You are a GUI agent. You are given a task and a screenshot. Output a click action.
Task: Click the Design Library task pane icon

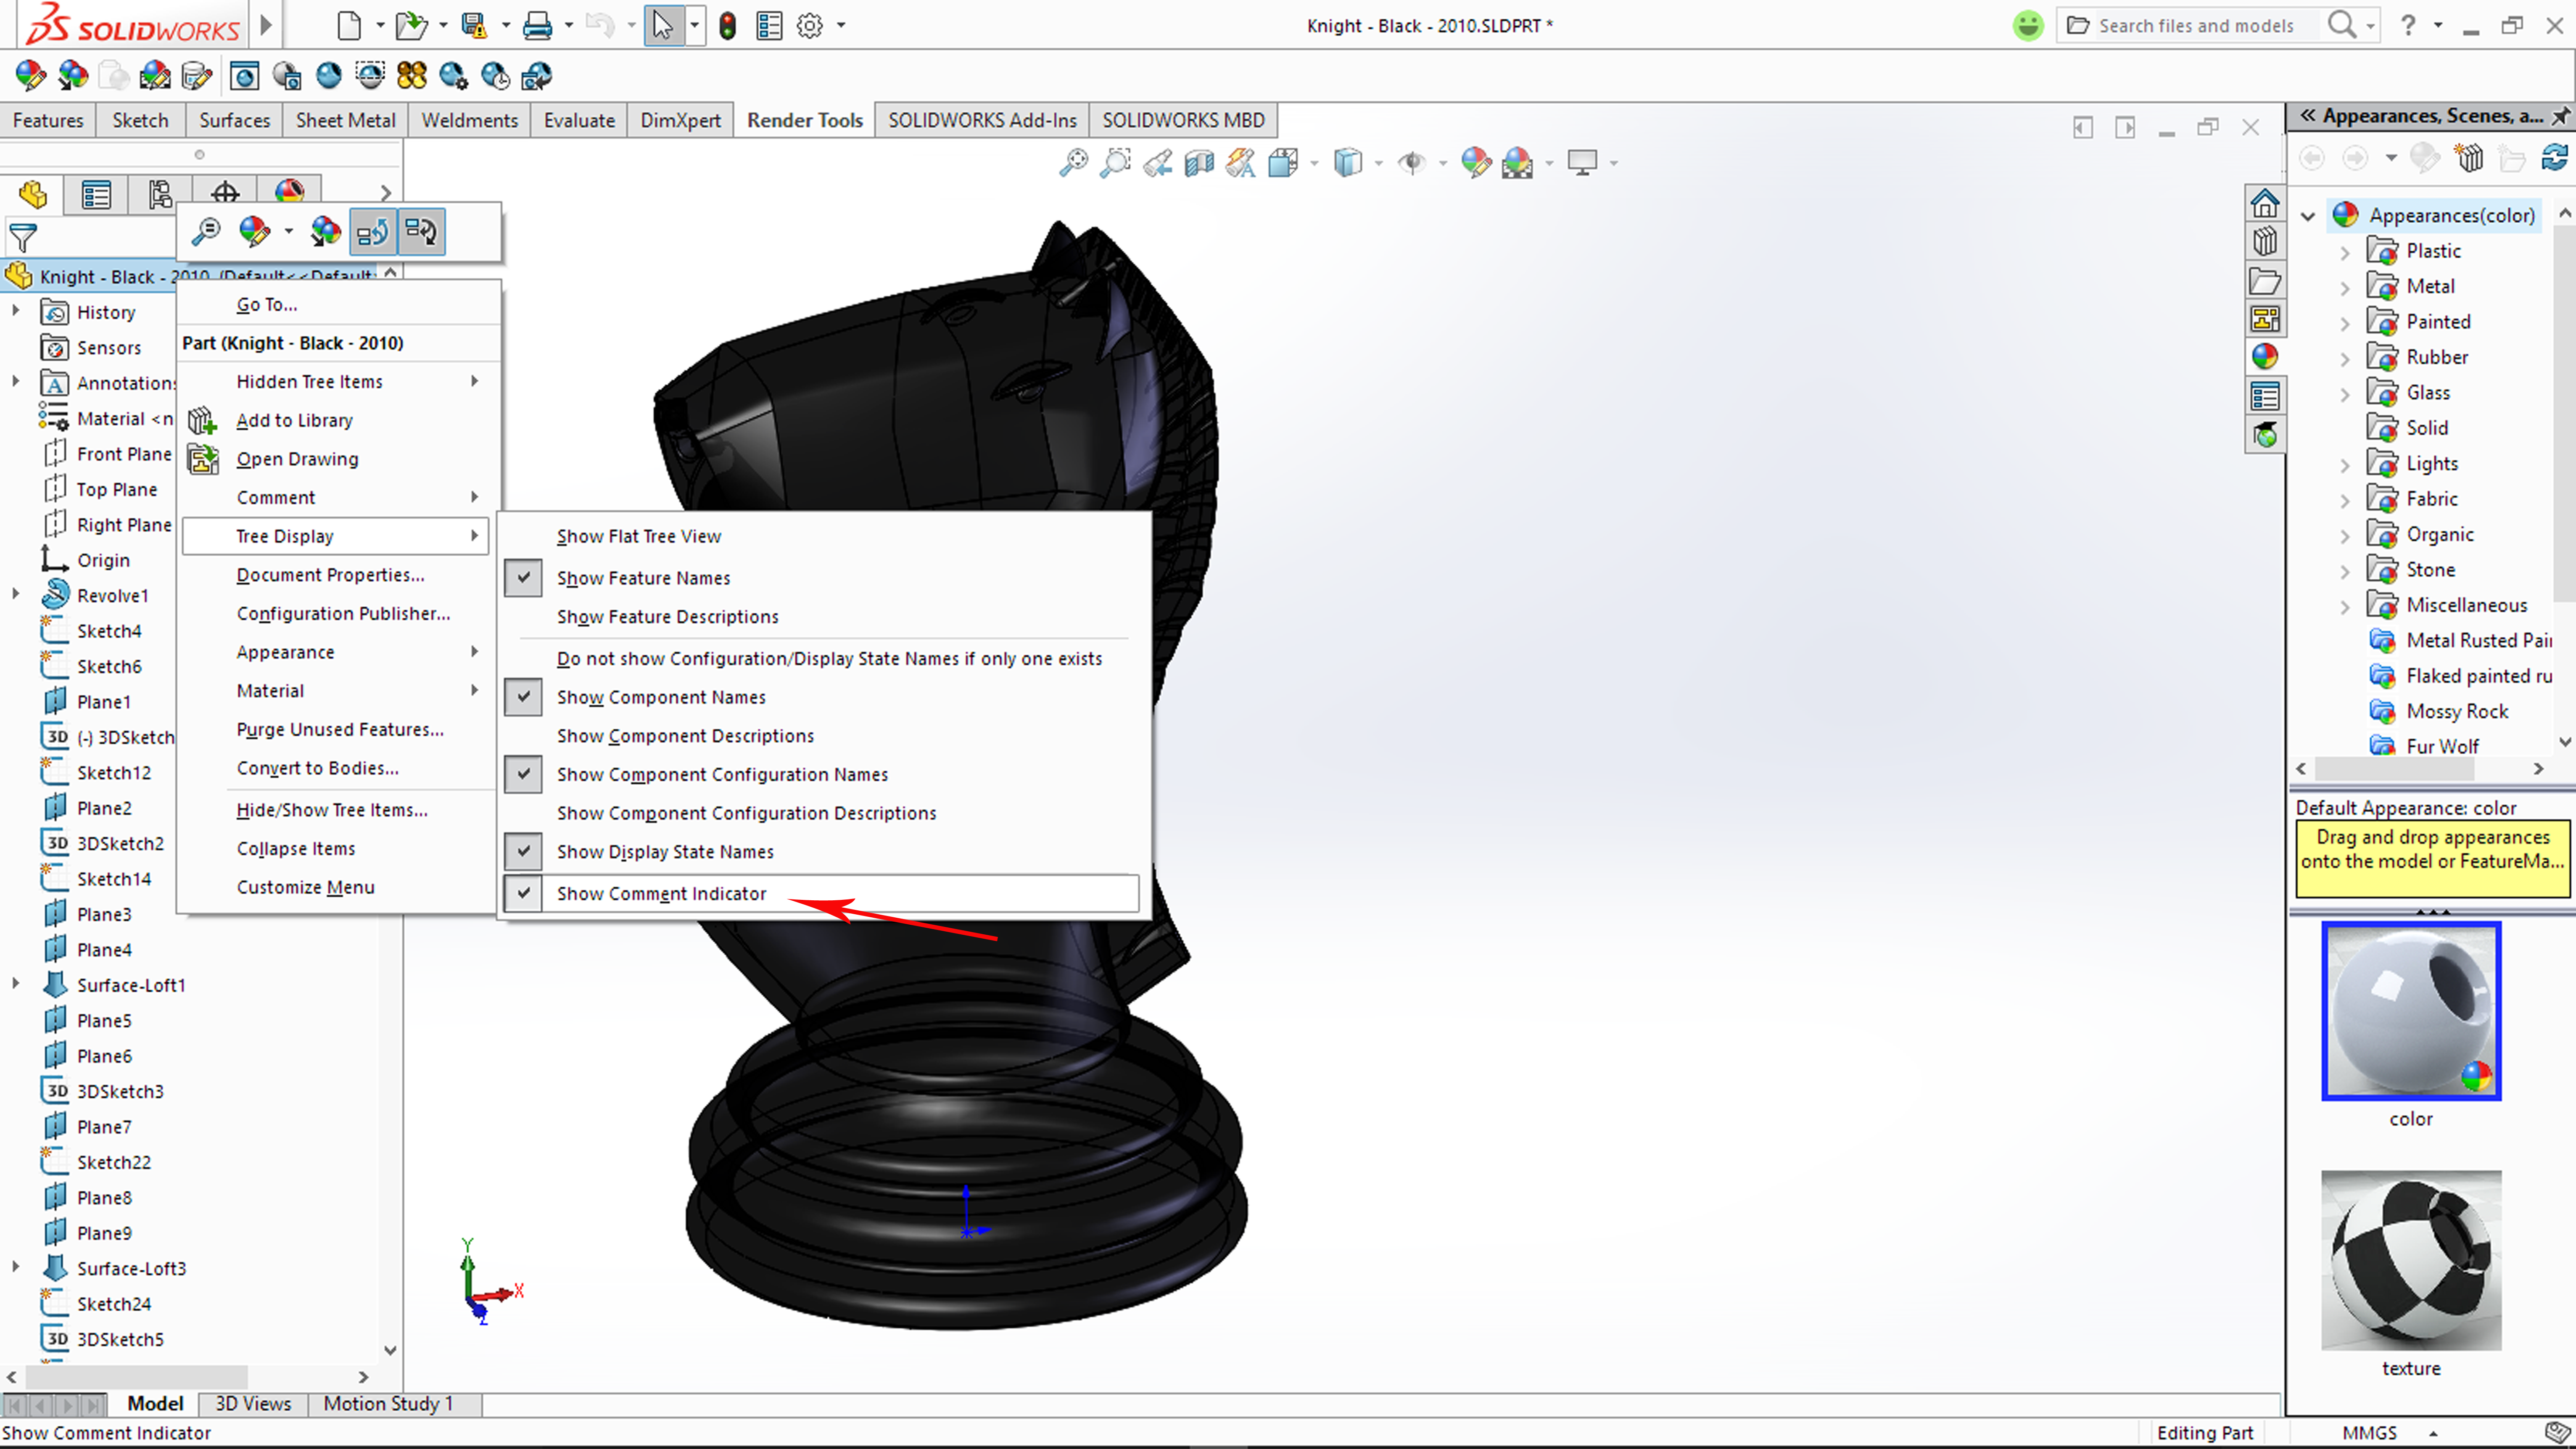click(2265, 241)
